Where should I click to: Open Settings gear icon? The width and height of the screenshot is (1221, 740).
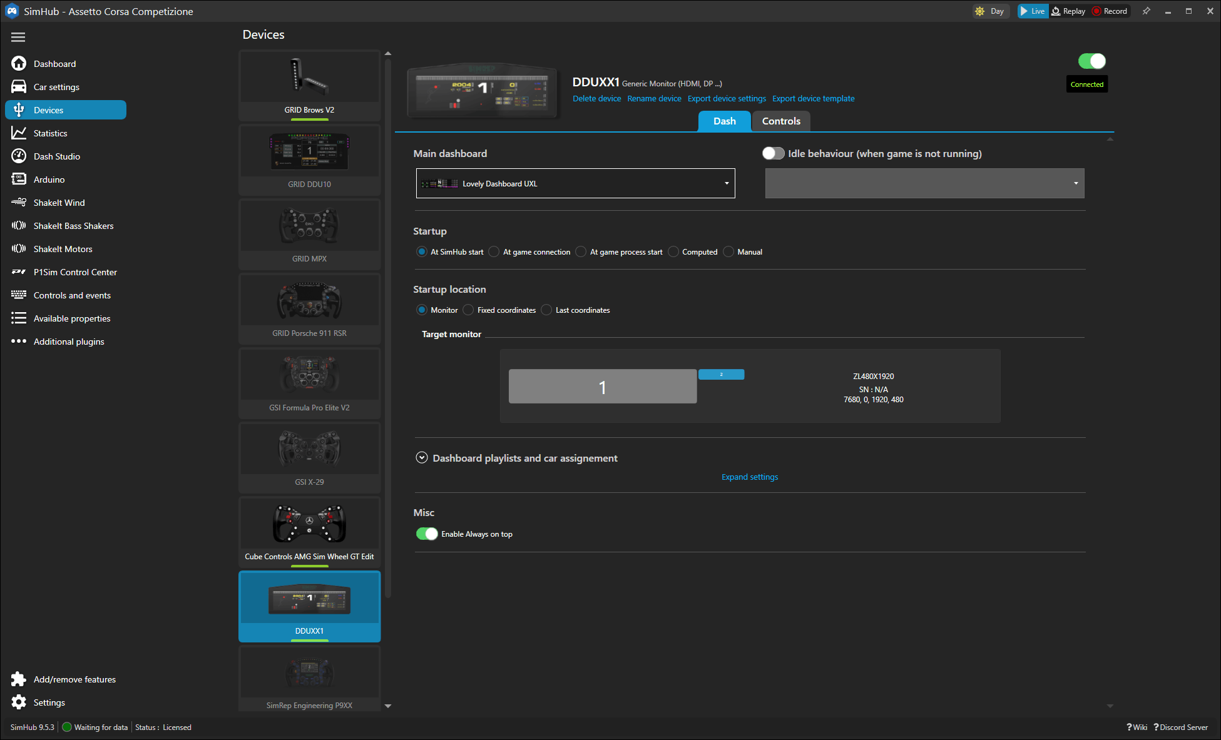19,702
